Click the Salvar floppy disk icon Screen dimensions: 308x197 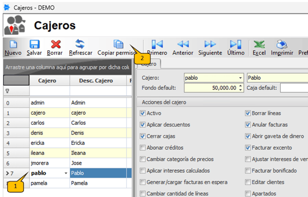tap(34, 44)
